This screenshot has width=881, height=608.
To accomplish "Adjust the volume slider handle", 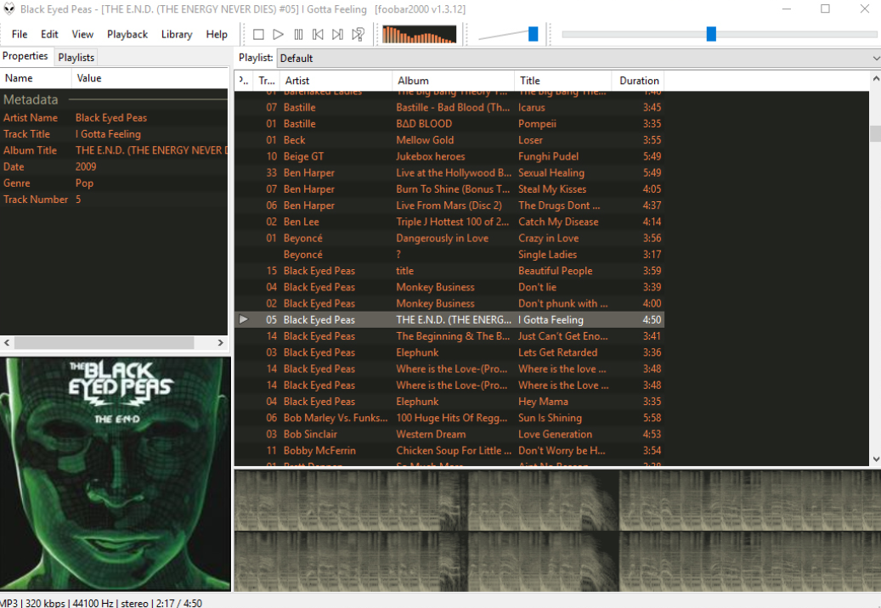I will coord(534,34).
